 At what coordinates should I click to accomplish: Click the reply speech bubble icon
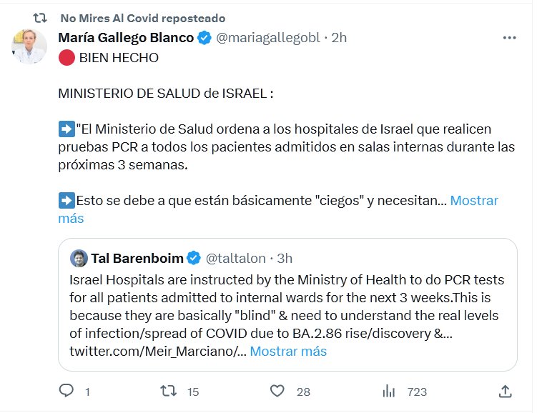(66, 391)
